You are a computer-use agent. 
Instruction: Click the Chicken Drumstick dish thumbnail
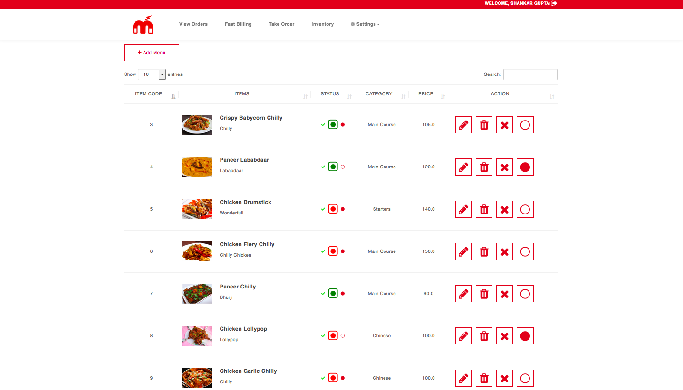(197, 209)
